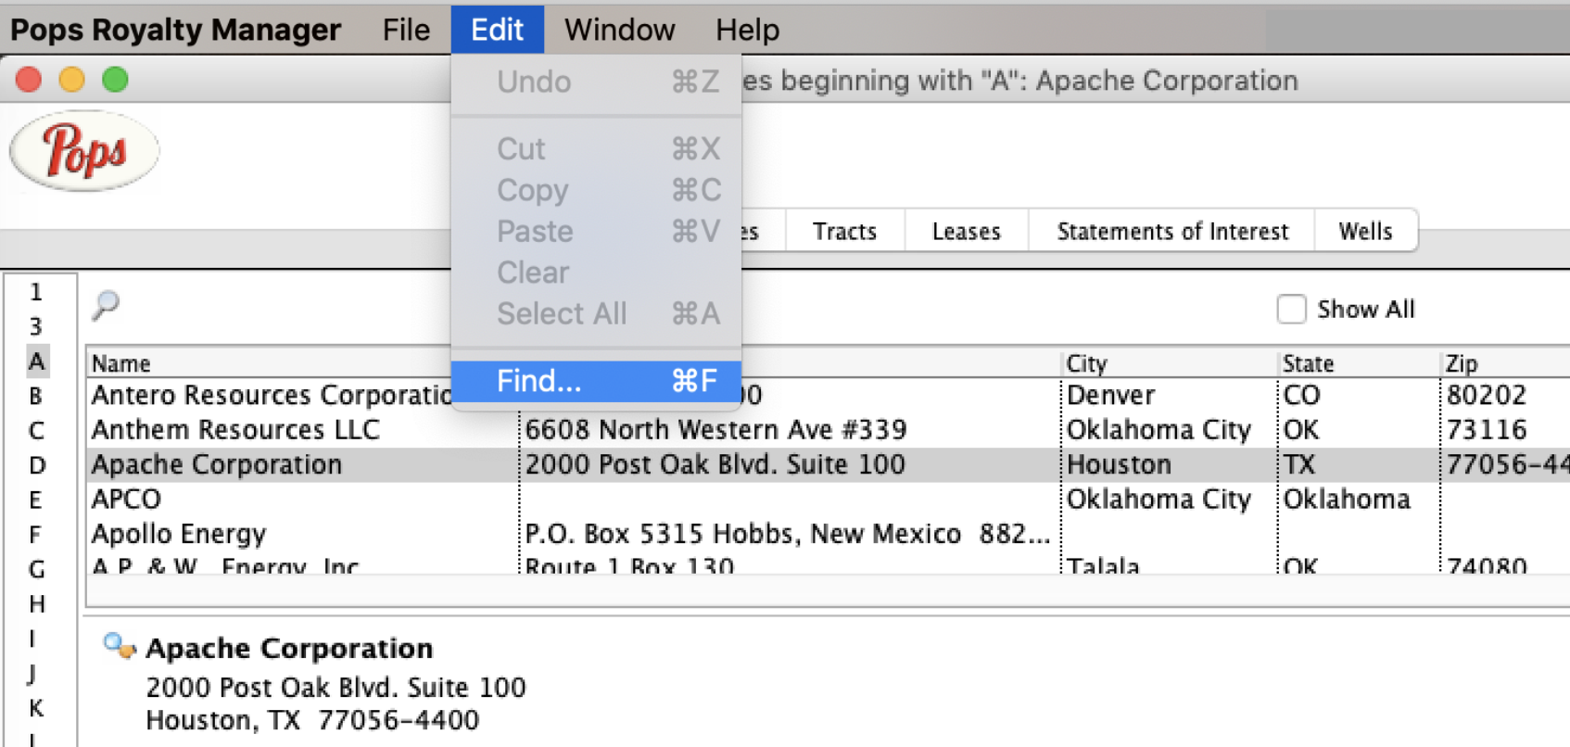
Task: Jump to letter C in the index
Action: pos(36,430)
